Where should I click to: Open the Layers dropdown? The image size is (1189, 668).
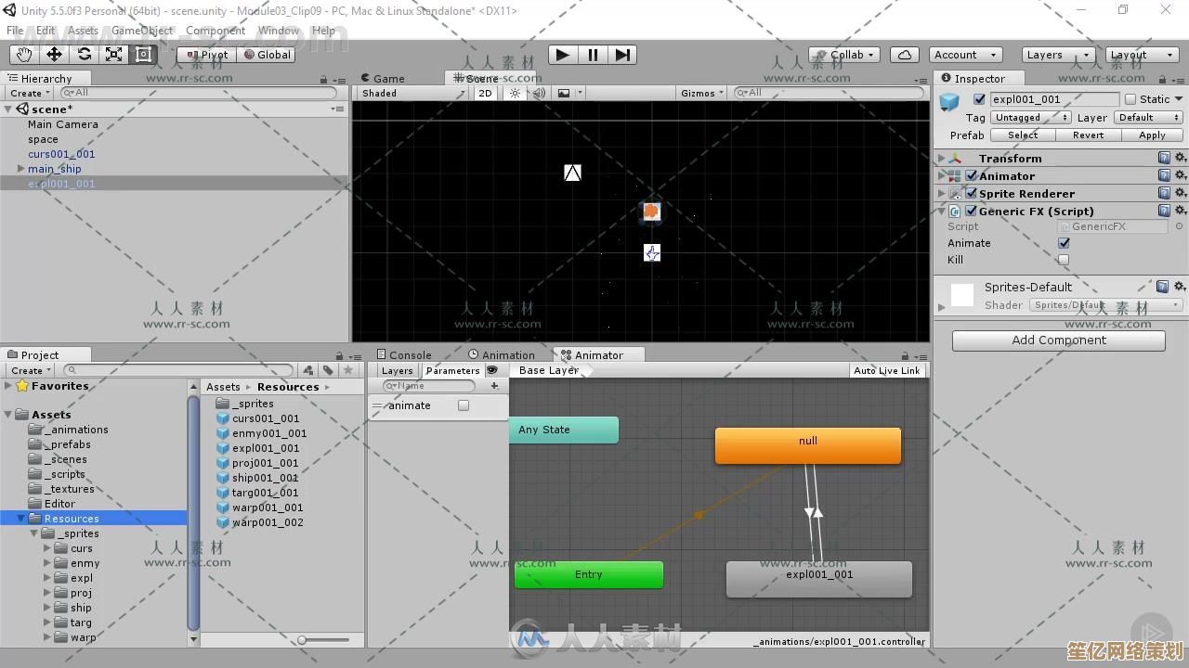pos(1058,55)
